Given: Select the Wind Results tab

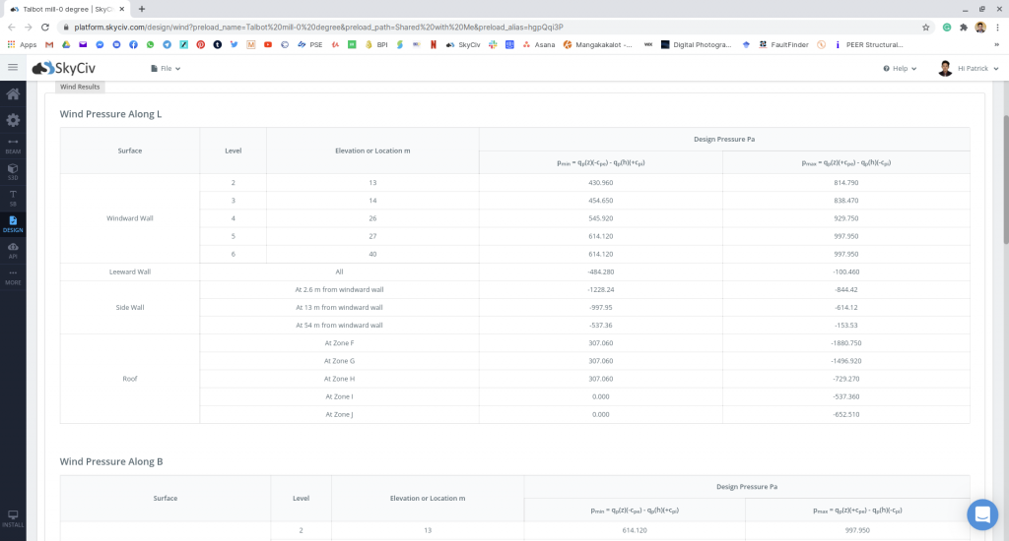Looking at the screenshot, I should 80,88.
